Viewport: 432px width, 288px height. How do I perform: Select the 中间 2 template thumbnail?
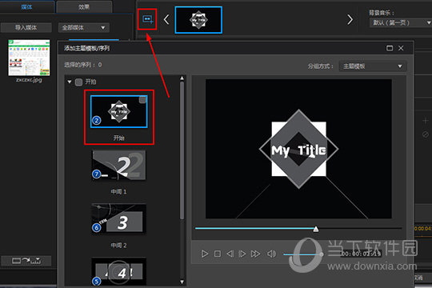point(118,219)
